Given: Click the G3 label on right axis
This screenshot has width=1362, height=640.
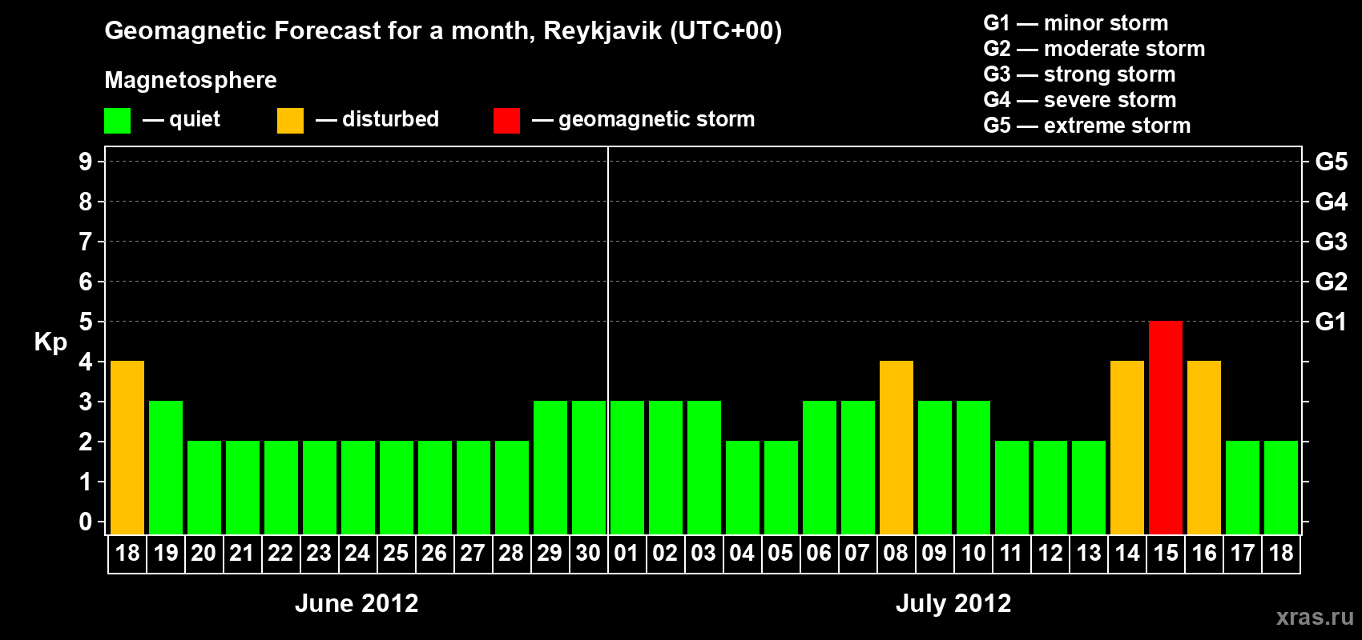Looking at the screenshot, I should coord(1332,242).
